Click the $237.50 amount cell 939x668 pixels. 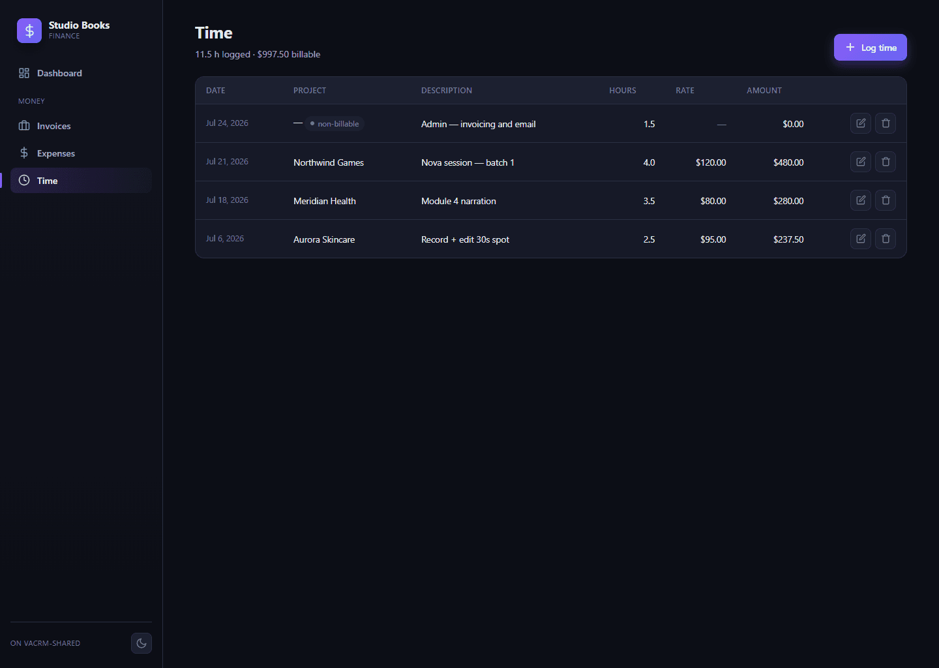point(788,239)
